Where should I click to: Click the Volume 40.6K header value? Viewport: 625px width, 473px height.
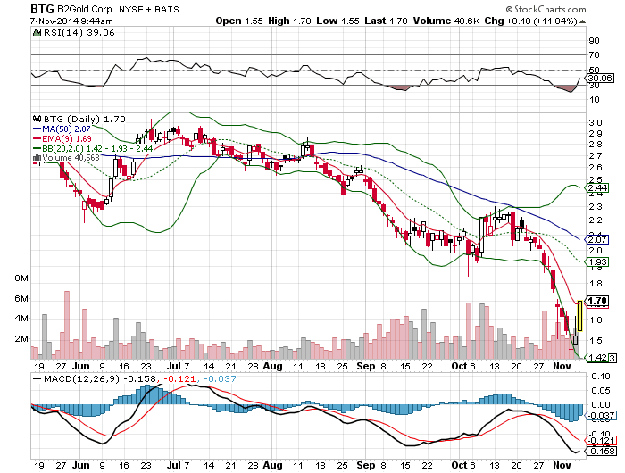(x=446, y=21)
